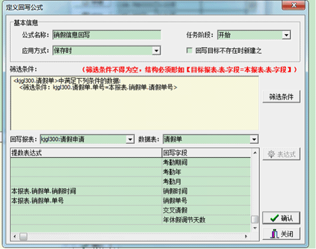Enable 回写目标不存在时新建之 checkbox
Viewport: 316px width, 249px height.
[x=190, y=51]
